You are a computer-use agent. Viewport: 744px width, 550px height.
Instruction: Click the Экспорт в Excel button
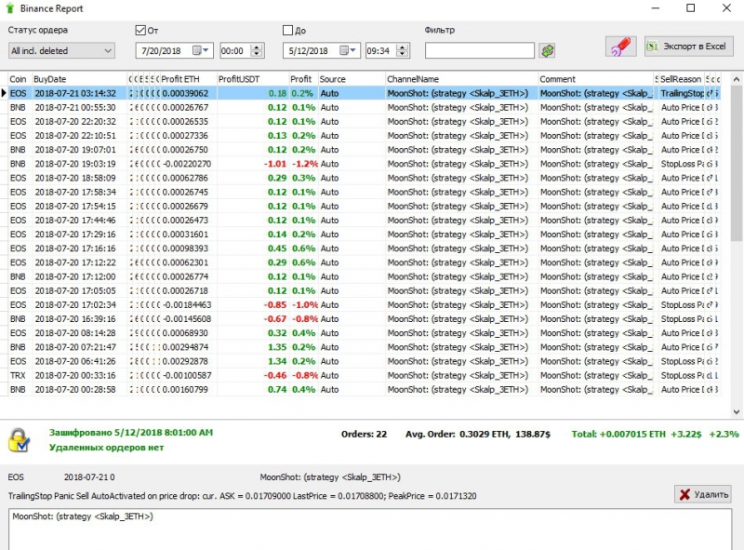tap(688, 47)
